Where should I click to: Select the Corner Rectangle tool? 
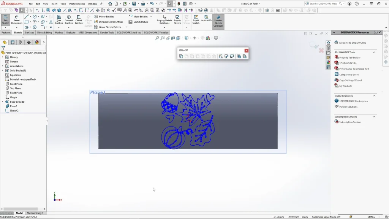[x=26, y=22]
